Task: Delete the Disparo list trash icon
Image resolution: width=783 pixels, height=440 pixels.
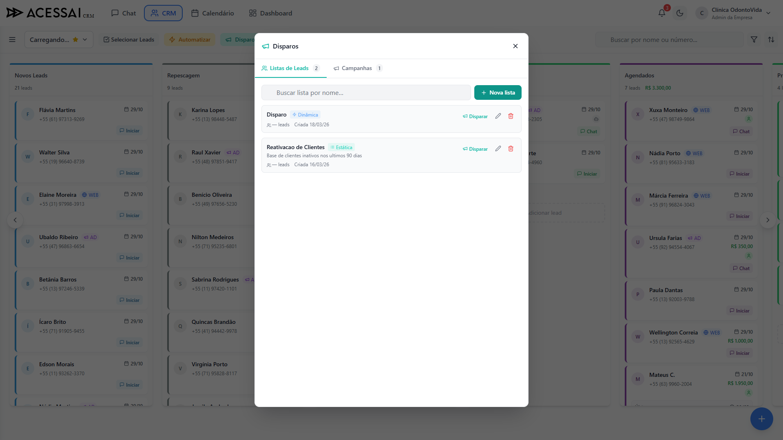Action: pyautogui.click(x=511, y=116)
